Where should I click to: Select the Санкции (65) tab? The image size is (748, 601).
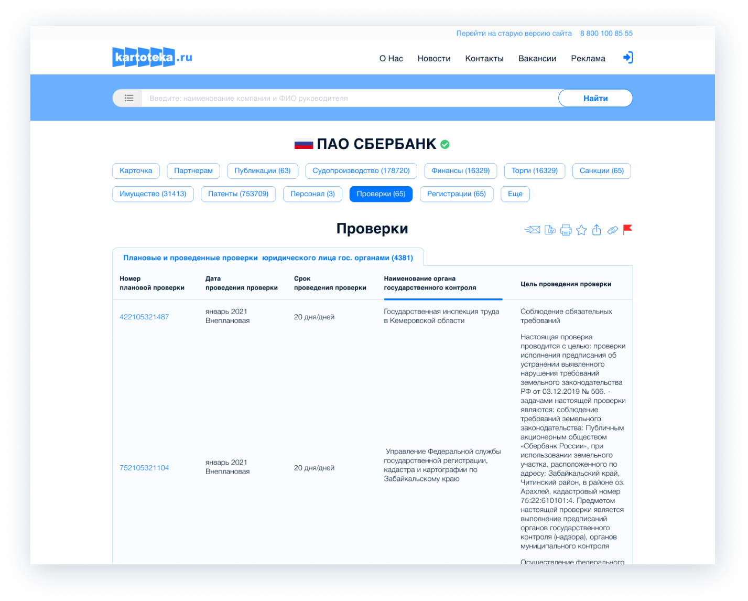(602, 171)
